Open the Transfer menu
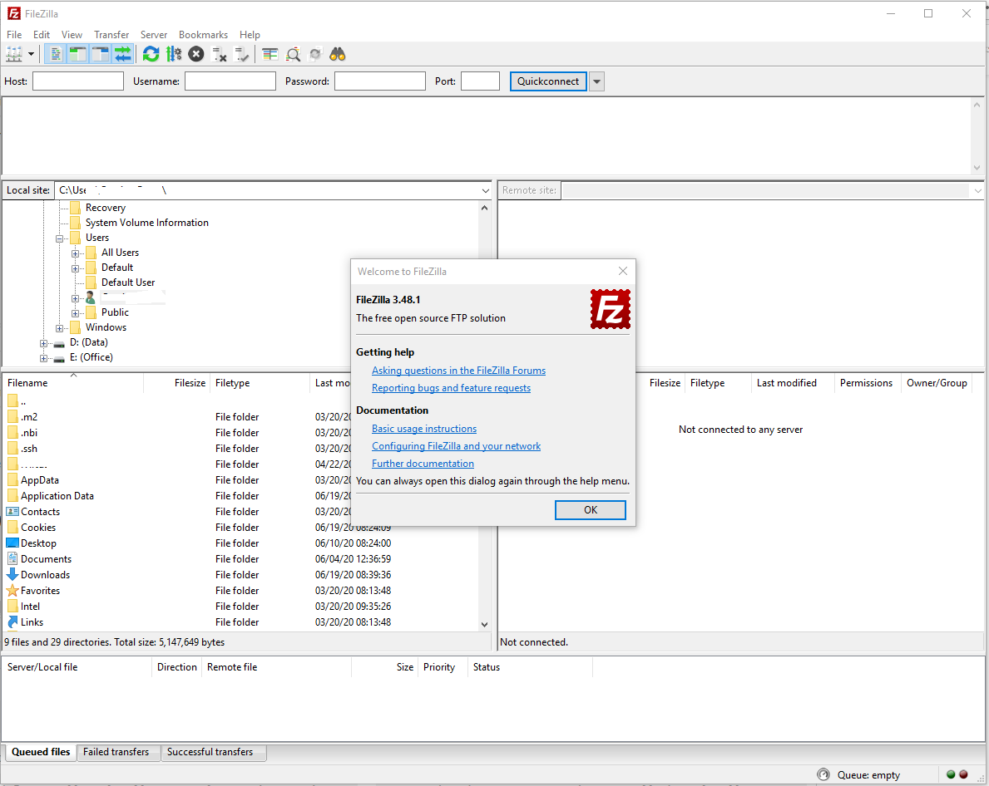This screenshot has height=786, width=989. 111,35
